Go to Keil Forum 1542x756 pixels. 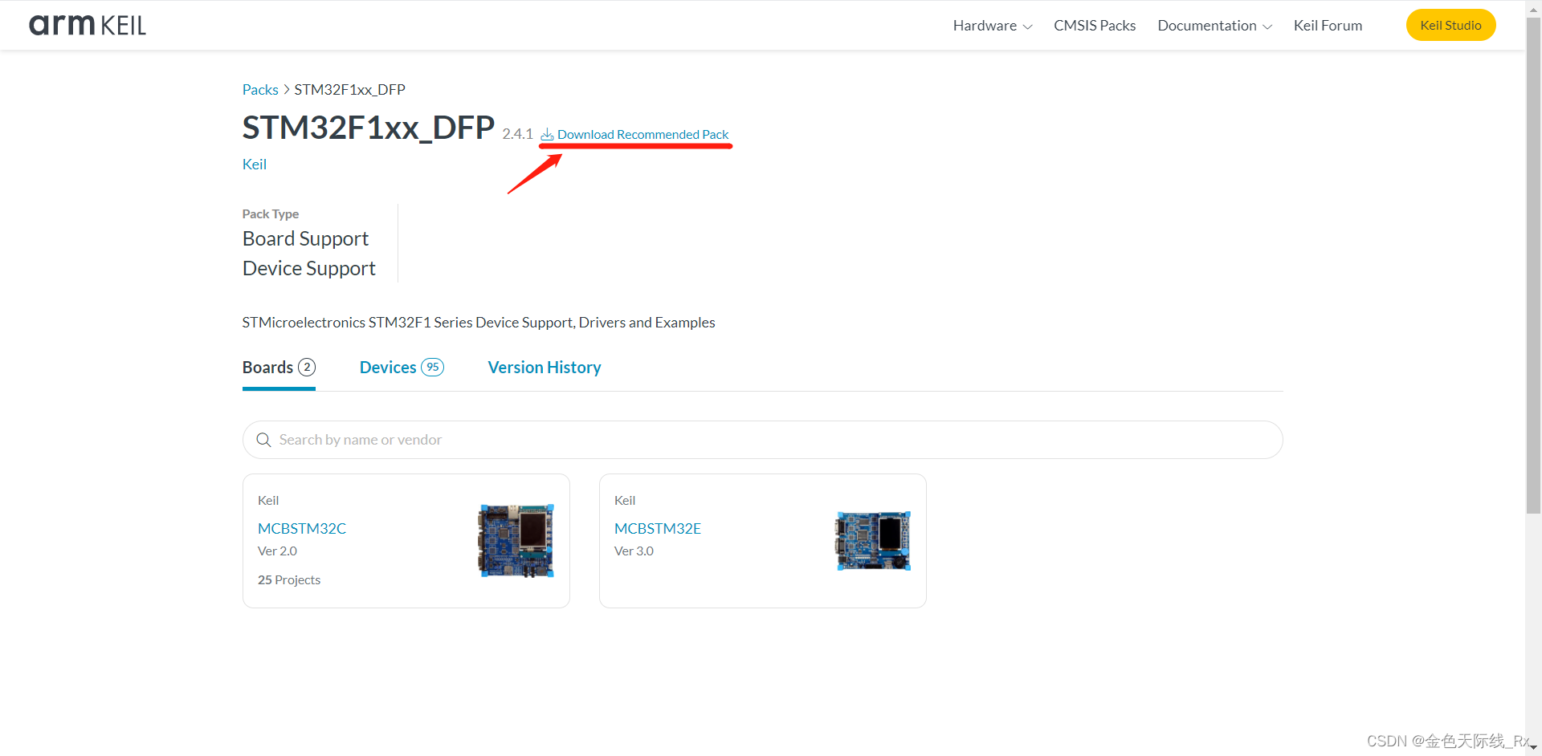point(1328,26)
